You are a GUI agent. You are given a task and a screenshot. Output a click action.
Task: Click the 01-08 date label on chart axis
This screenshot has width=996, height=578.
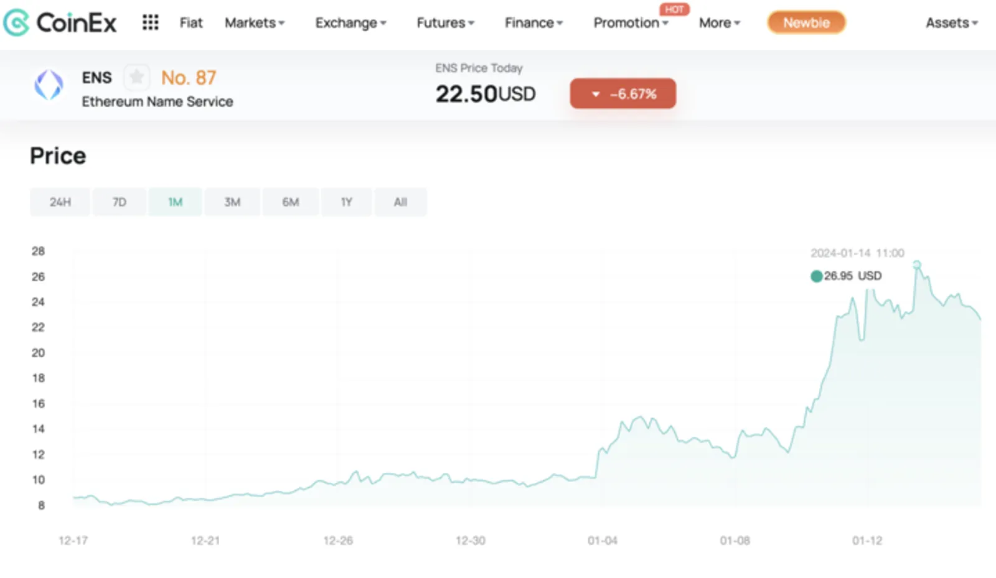point(735,541)
